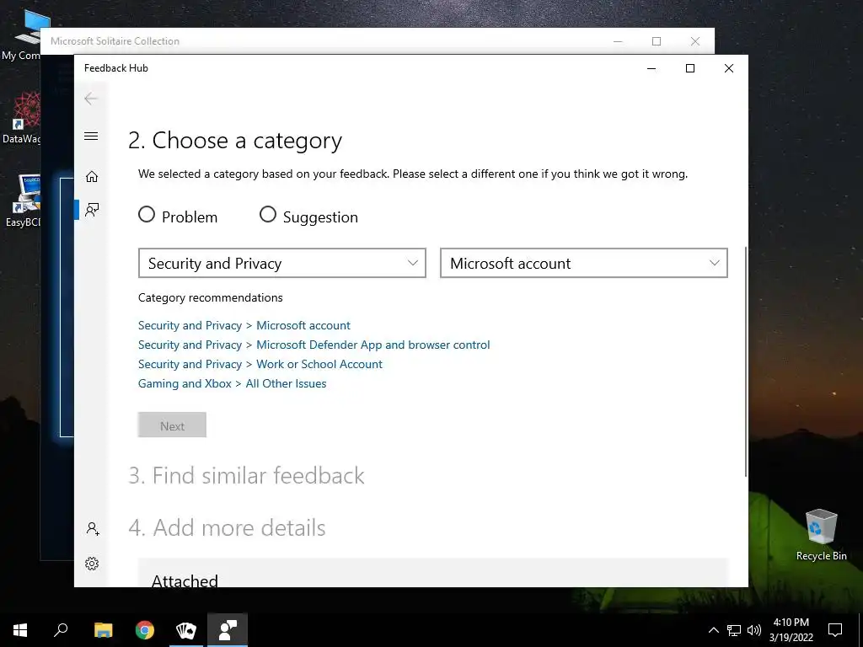Open network status tray icon
Viewport: 863px width, 647px height.
pyautogui.click(x=734, y=630)
